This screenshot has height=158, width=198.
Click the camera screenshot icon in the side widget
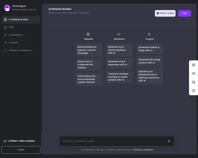coord(193,65)
